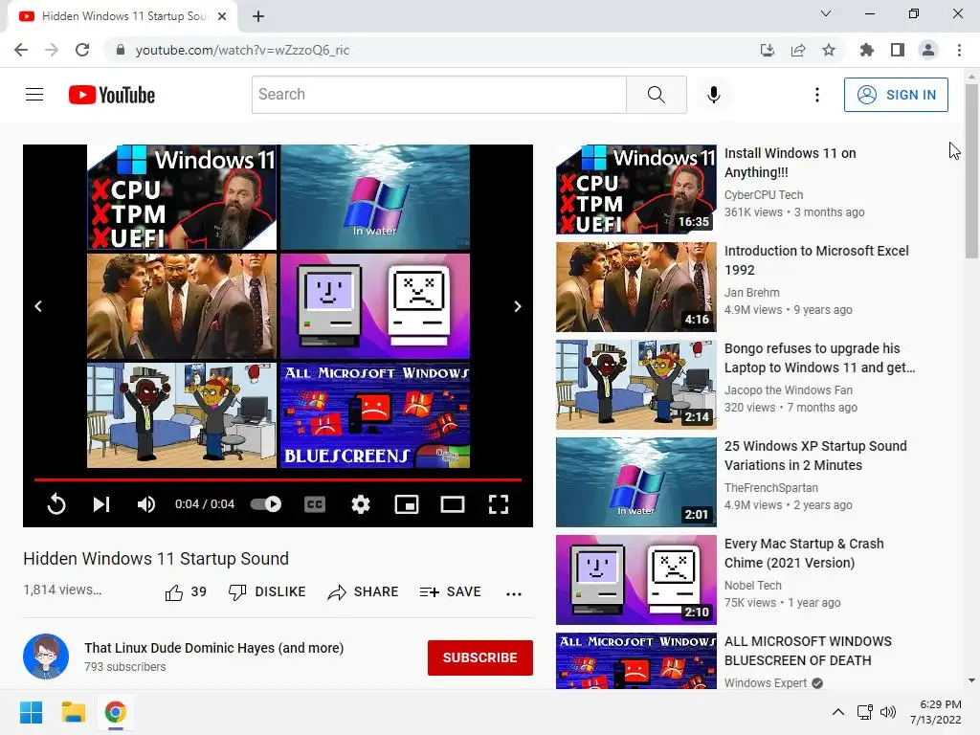Show previous end-screen suggestions arrow
This screenshot has height=735, width=980.
click(38, 306)
